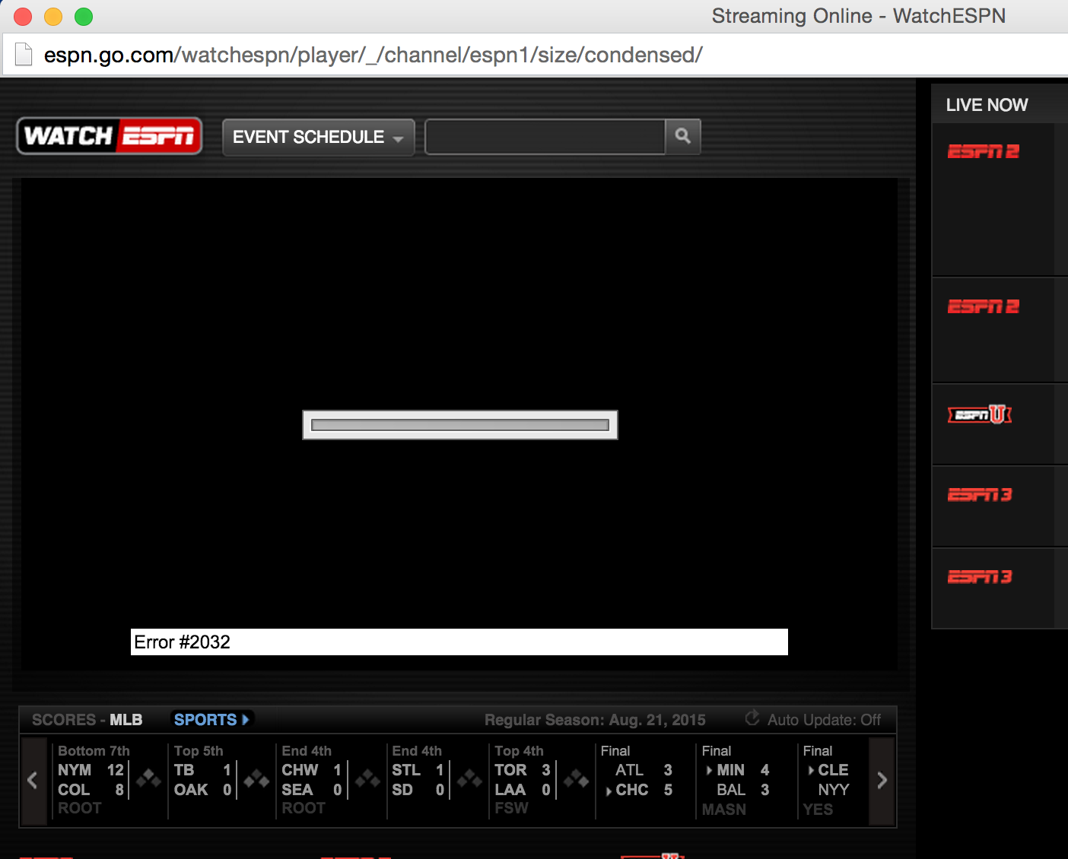Click the BAL team name
This screenshot has height=859, width=1068.
(731, 790)
